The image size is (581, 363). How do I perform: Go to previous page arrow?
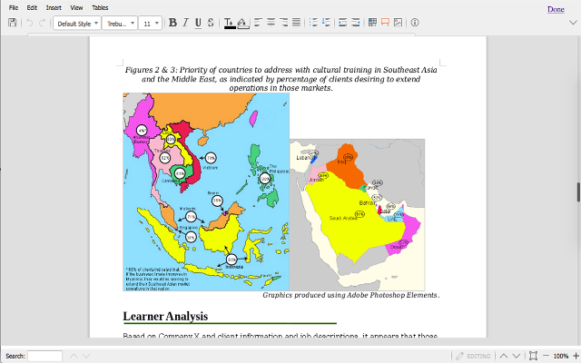click(x=504, y=356)
